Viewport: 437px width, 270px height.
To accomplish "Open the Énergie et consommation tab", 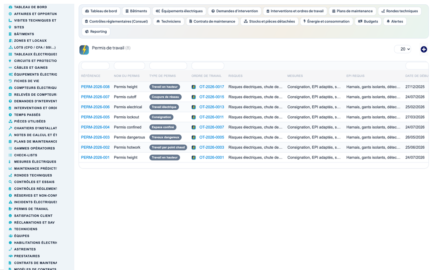I will pos(326,21).
